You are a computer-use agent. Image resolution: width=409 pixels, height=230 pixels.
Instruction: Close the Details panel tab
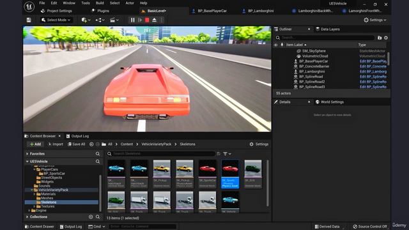(309, 102)
